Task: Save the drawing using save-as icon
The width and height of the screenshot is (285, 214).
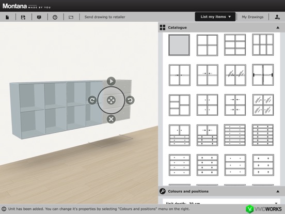Action: click(23, 17)
